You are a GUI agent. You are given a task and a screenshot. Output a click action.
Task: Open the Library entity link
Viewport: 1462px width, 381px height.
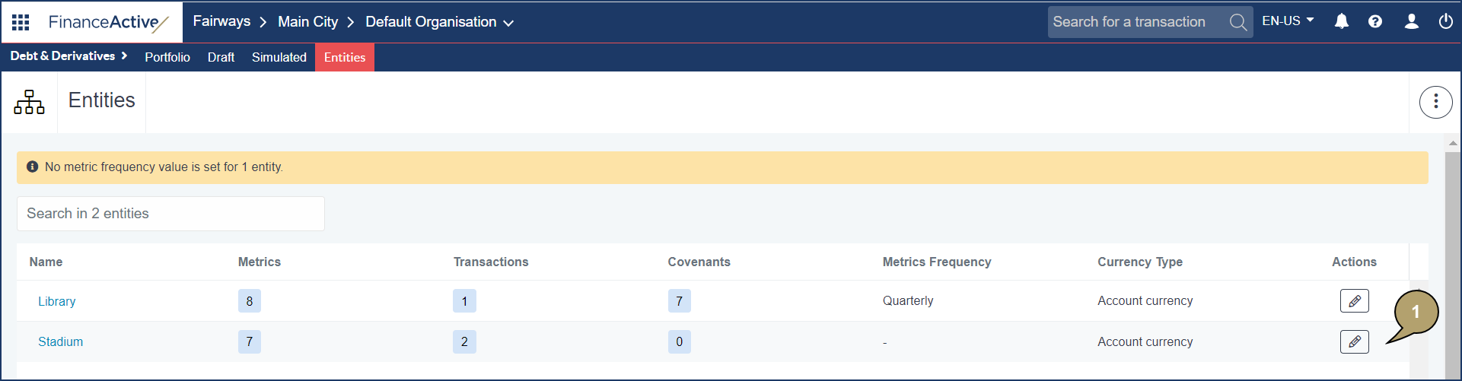pyautogui.click(x=57, y=301)
